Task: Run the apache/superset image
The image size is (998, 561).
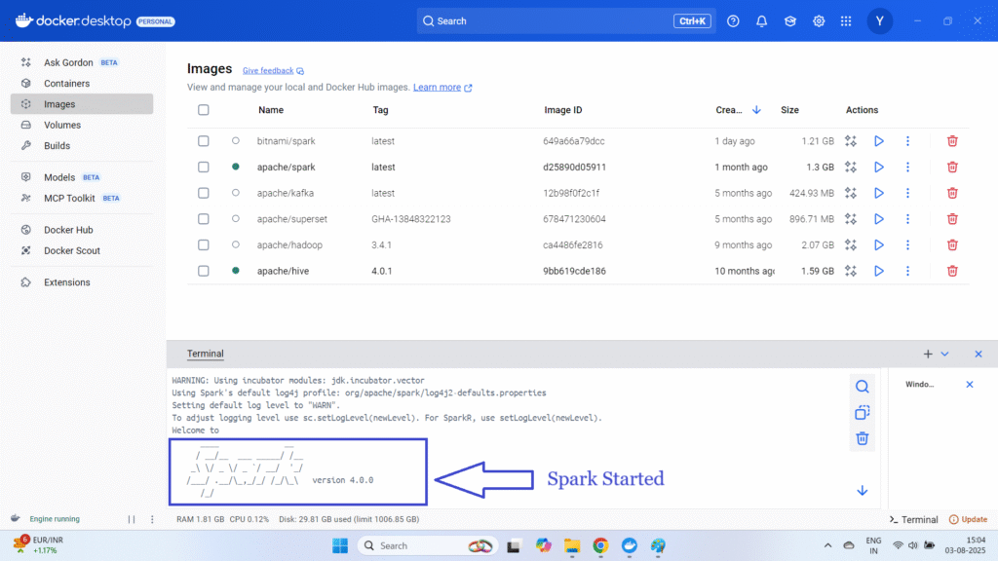Action: (879, 219)
